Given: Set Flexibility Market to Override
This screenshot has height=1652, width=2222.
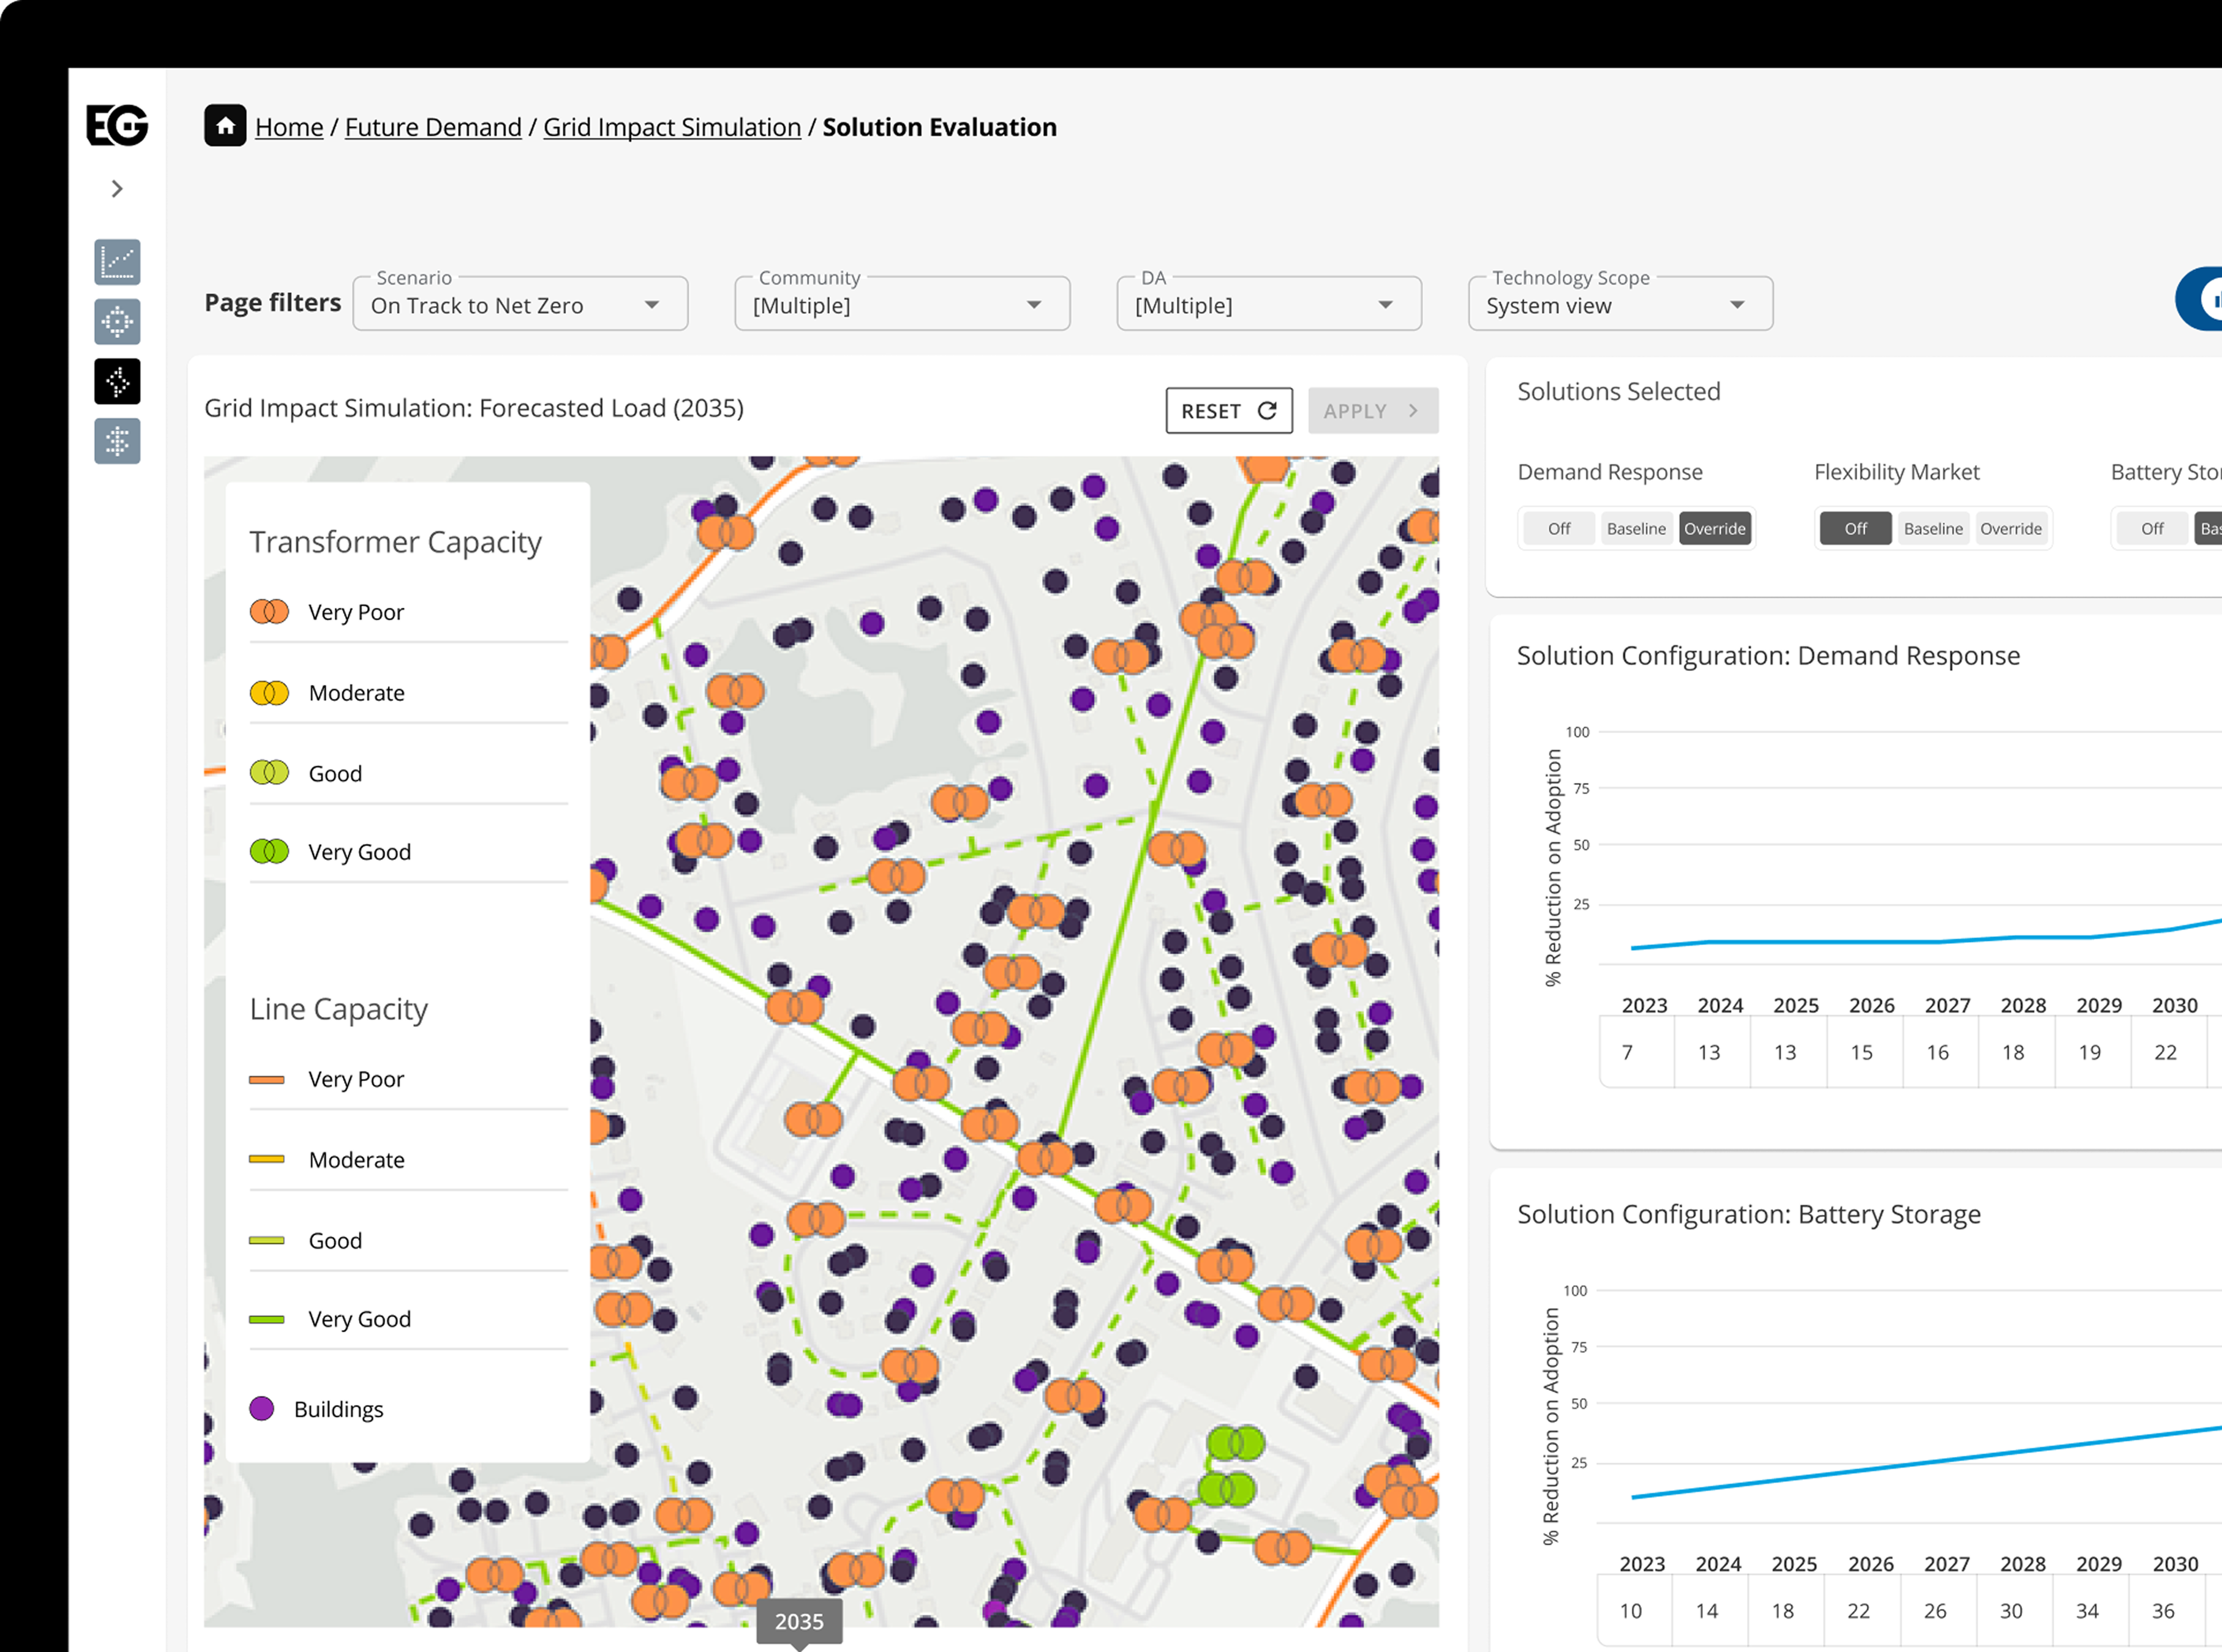Looking at the screenshot, I should [x=2011, y=528].
